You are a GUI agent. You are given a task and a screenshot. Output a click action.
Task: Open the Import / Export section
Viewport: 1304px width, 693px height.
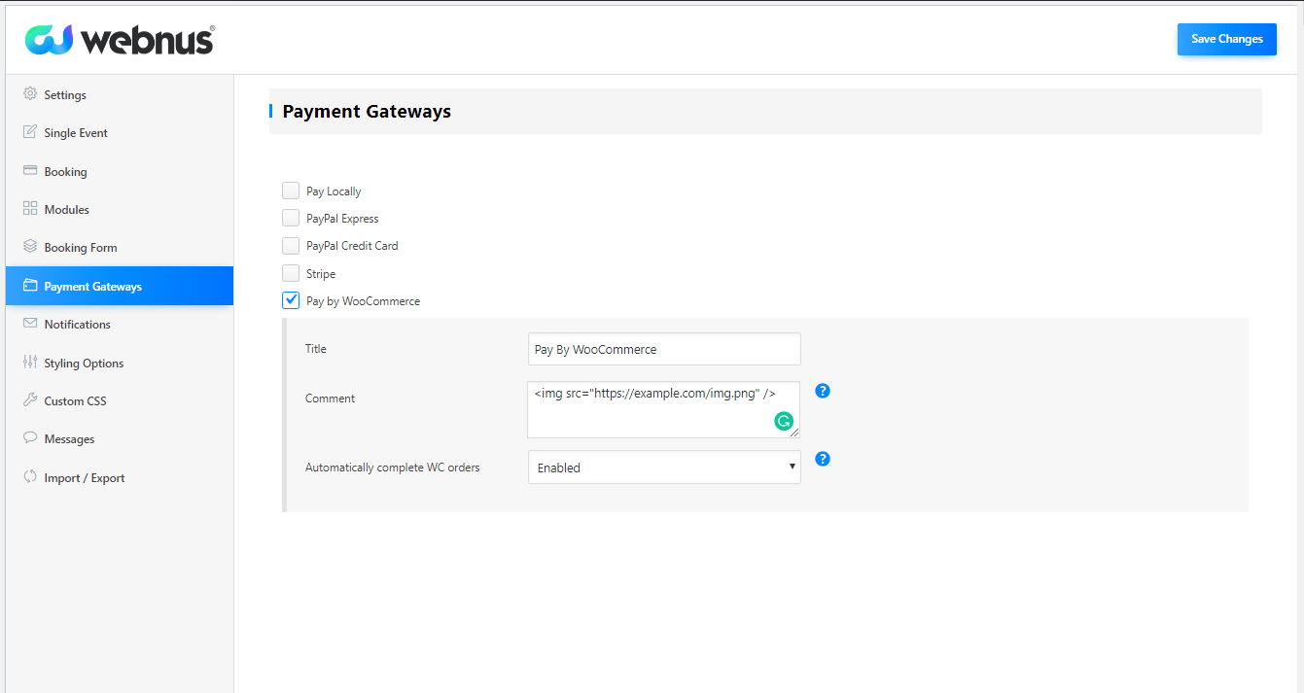(119, 477)
